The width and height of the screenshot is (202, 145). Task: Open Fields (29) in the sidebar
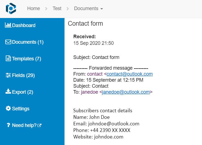point(23,75)
